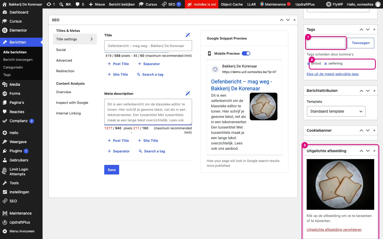383x239 pixels.
Task: Open Inspect with Google
Action: click(x=72, y=103)
